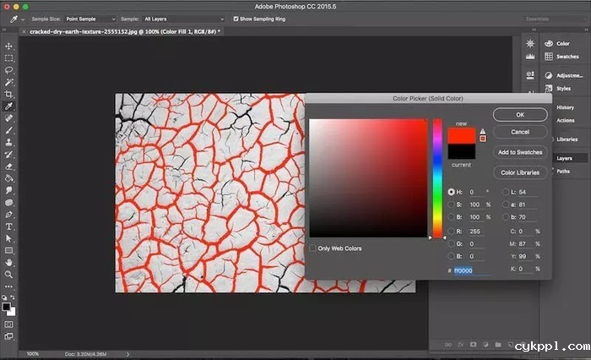Select the Rectangular Marquee tool
Viewport: 591px width, 360px height.
coord(9,58)
